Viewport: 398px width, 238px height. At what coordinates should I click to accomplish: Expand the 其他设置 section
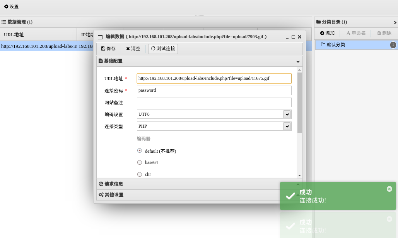click(200, 195)
